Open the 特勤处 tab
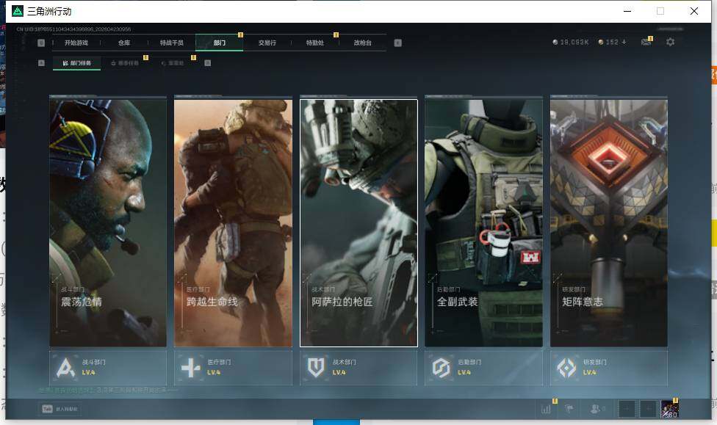717x425 pixels. 314,43
